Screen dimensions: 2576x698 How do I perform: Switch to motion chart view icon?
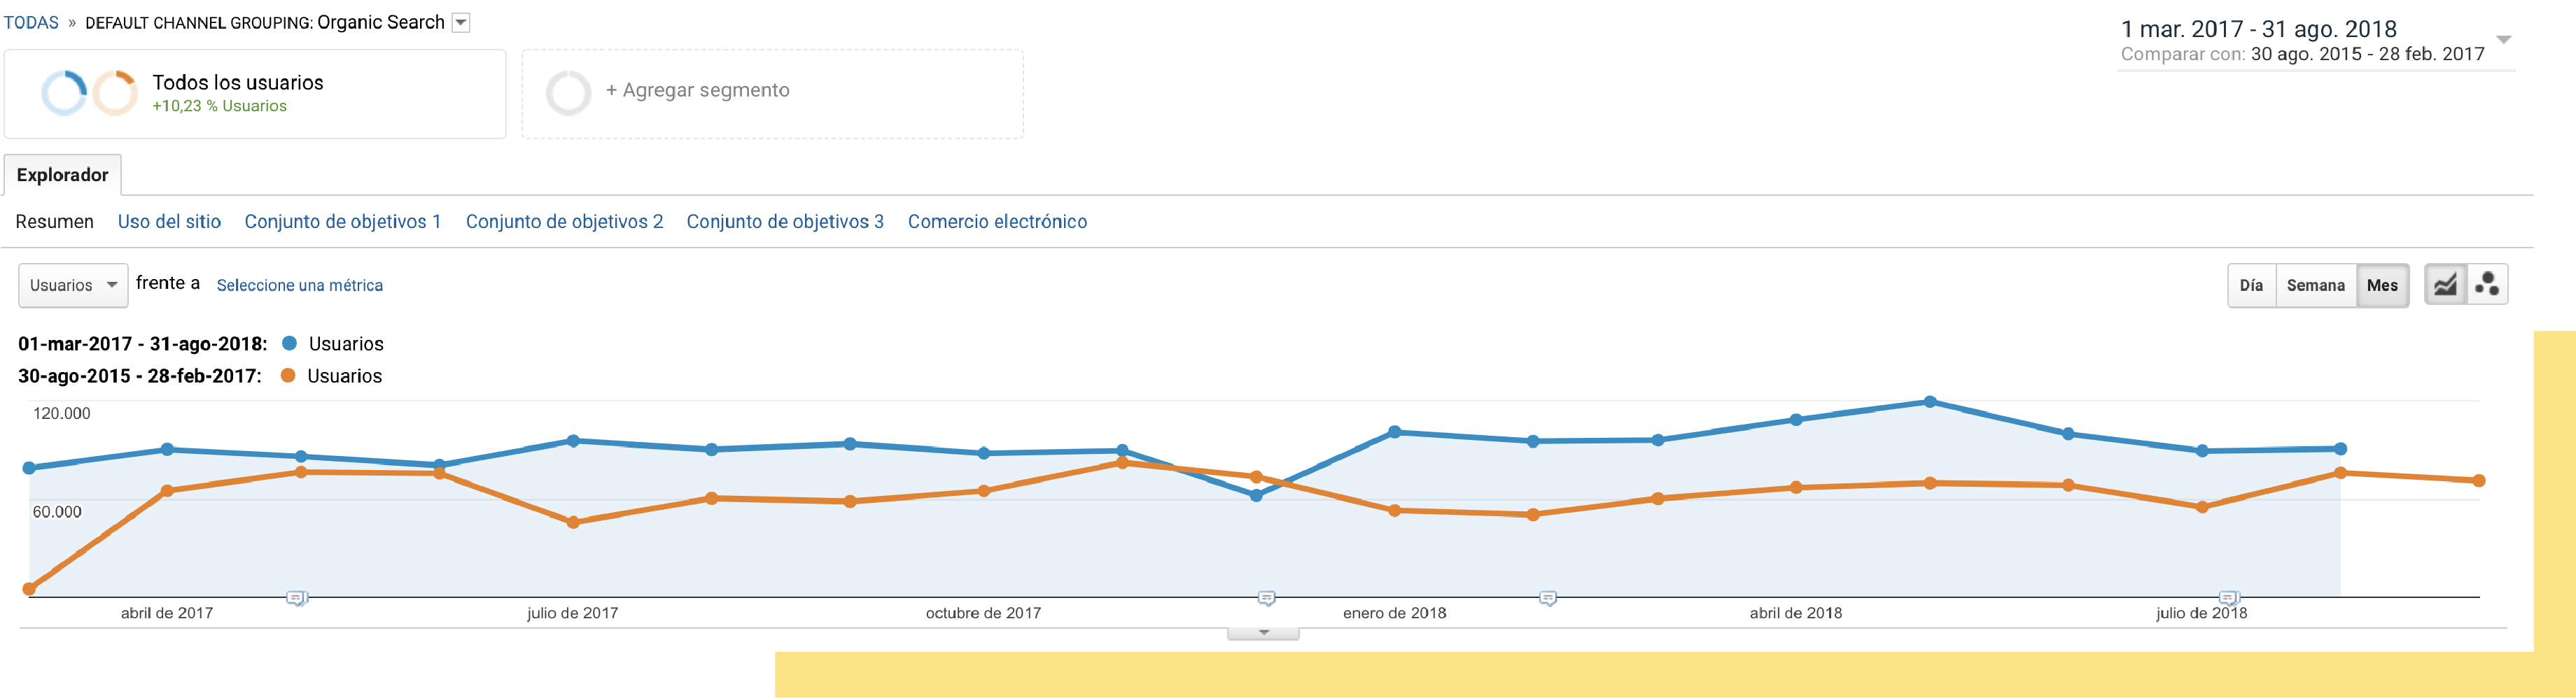[x=2487, y=285]
